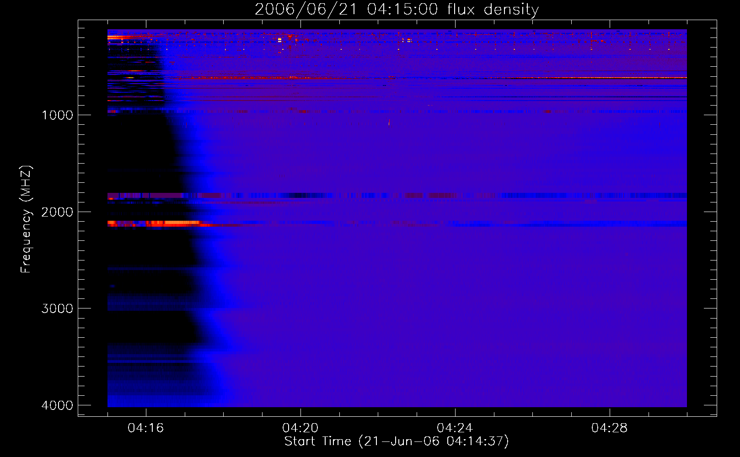Click the '1000' frequency tick label
Screen dimensions: 740x457
pyautogui.click(x=57, y=115)
